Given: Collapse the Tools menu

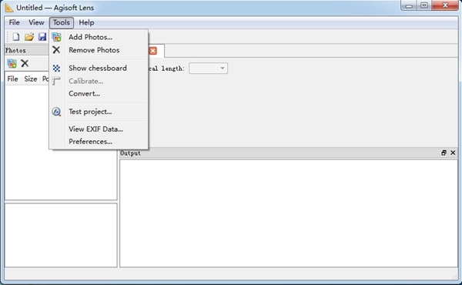Looking at the screenshot, I should 62,22.
